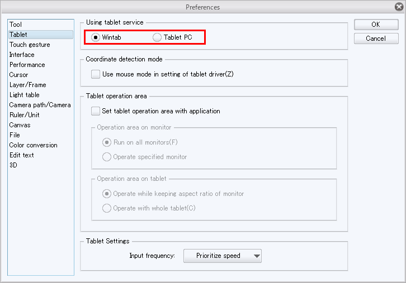Select Ruler/Unit category
This screenshot has height=283, width=406.
(x=41, y=115)
